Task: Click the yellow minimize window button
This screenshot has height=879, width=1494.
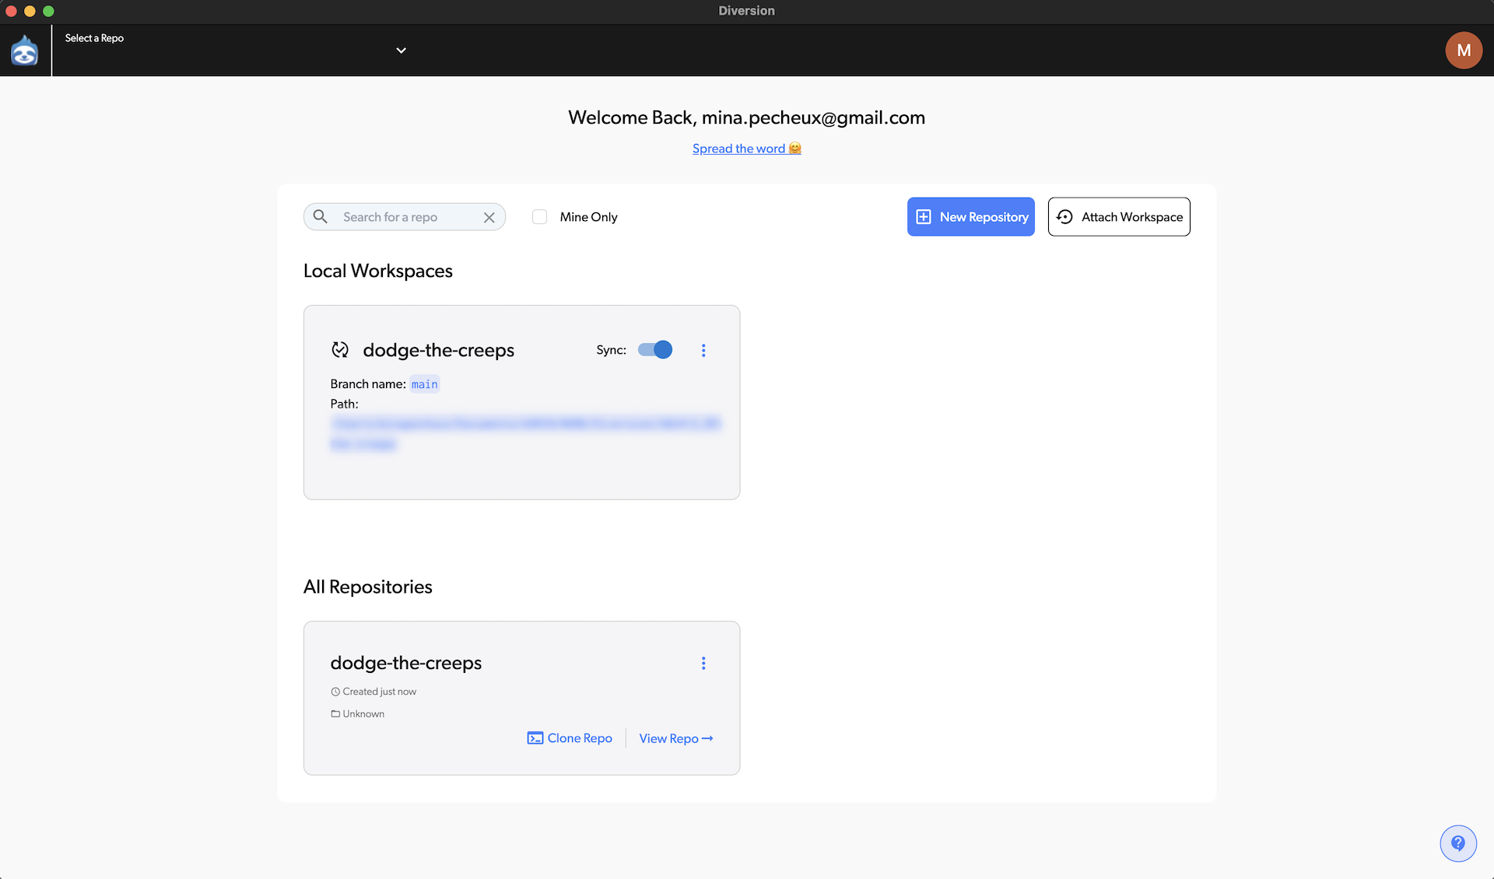Action: [30, 11]
